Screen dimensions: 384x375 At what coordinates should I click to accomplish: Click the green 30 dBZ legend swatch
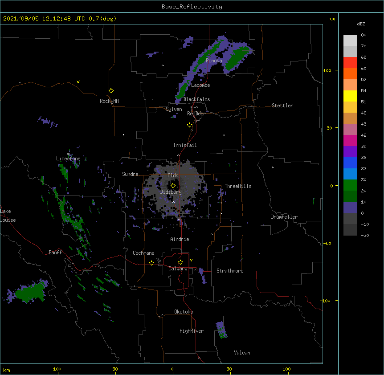coord(350,185)
